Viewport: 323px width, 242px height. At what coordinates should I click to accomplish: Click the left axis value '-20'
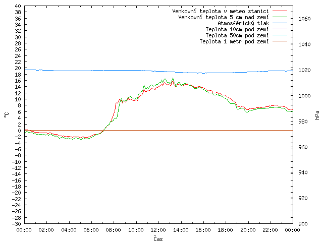17,193
